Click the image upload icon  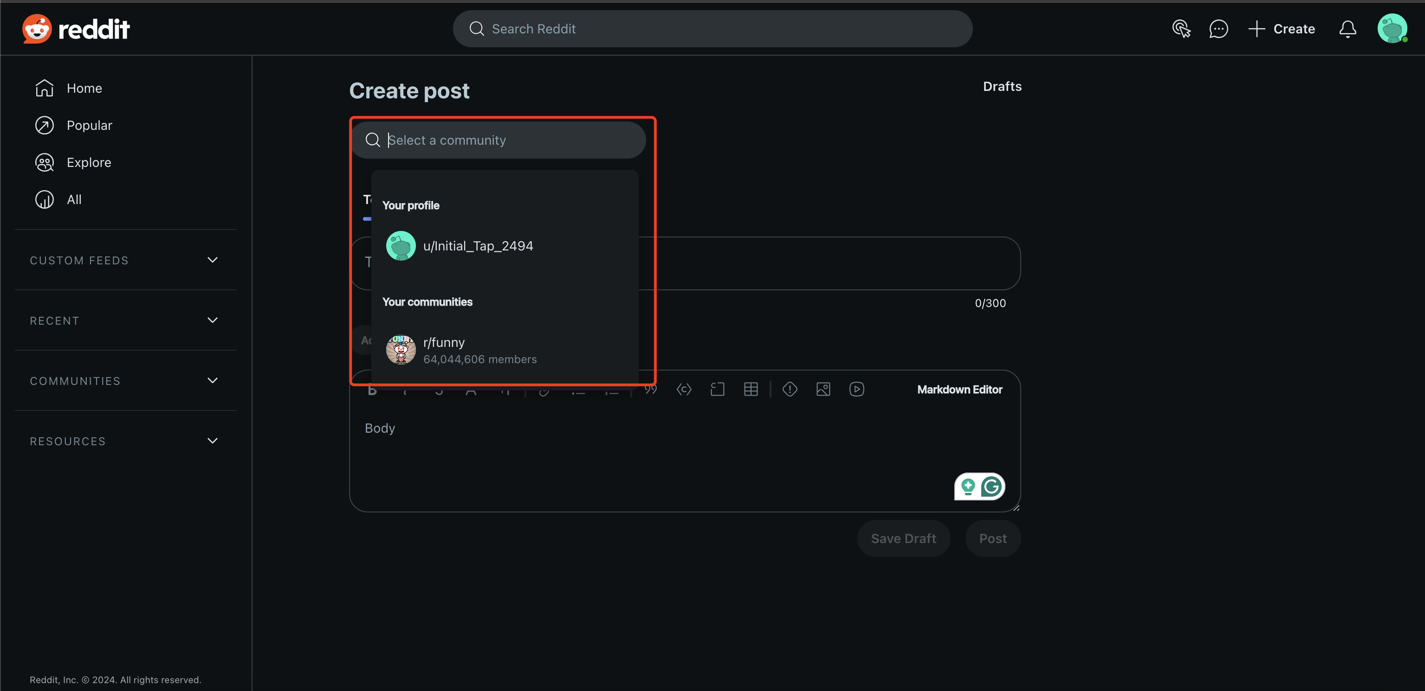[823, 389]
